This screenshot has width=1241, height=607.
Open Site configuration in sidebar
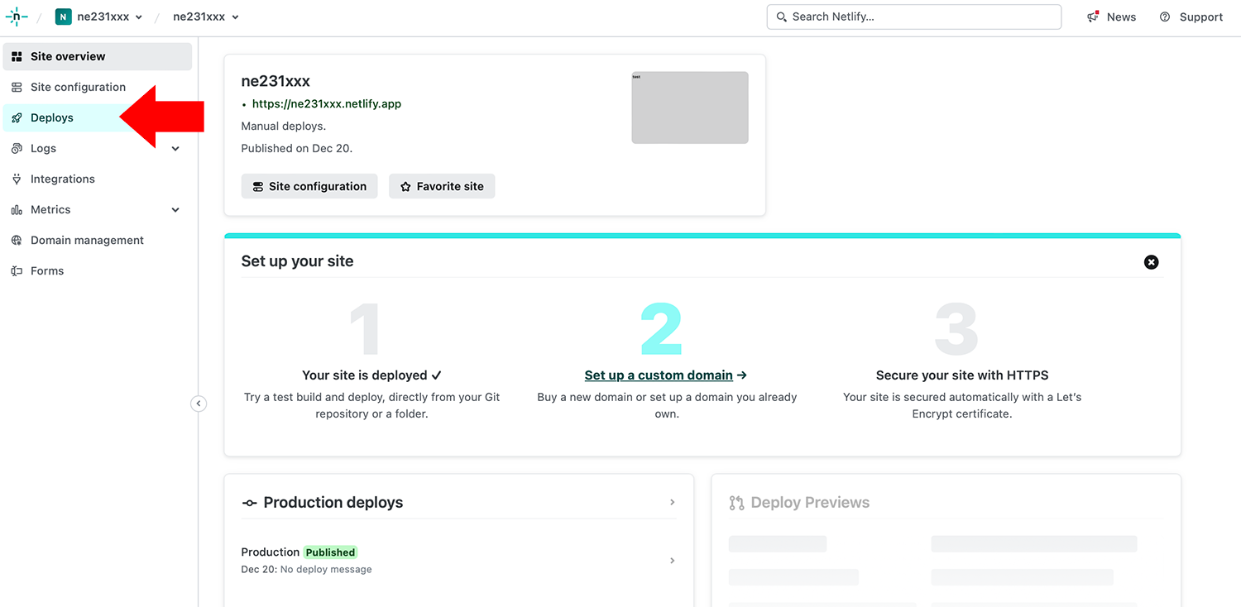[98, 87]
